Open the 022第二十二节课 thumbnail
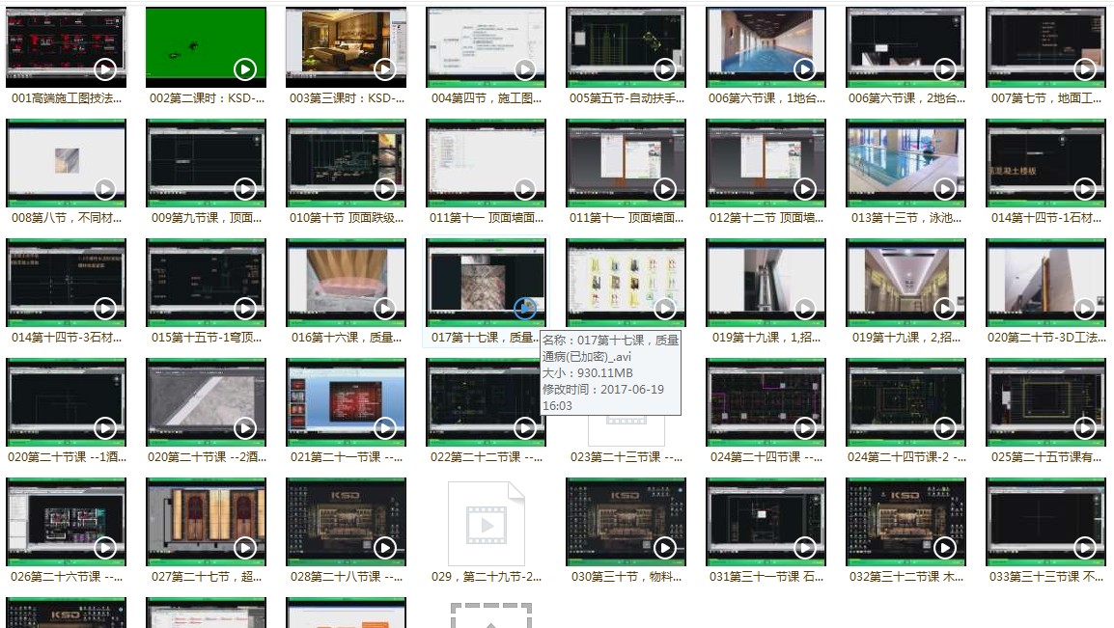Screen dimensions: 1114x628 click(487, 402)
